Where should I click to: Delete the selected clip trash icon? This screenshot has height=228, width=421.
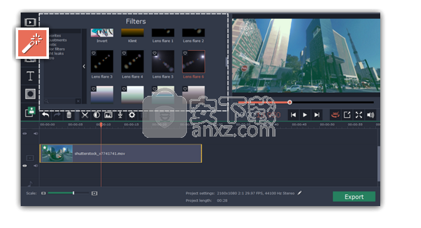point(69,115)
